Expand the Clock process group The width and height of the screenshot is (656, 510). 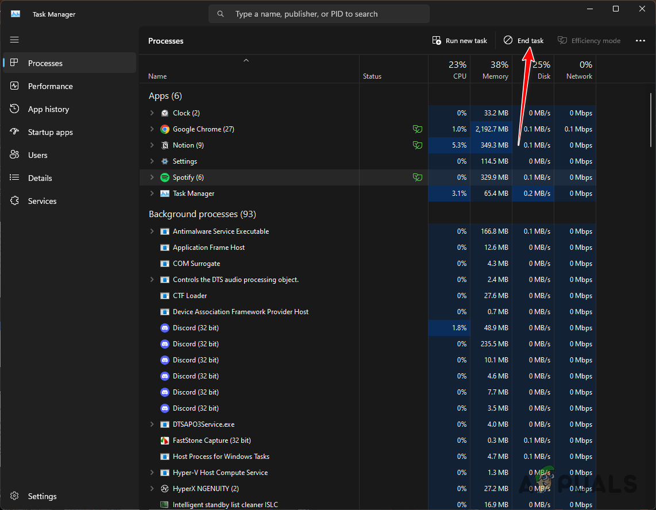coord(152,113)
